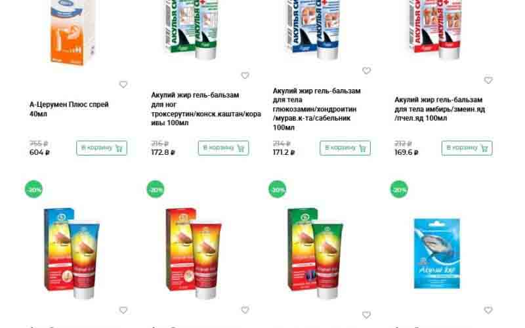This screenshot has height=328, width=525.
Task: Toggle heart on глюкозамин/хондроитин гель-бальзам
Action: [367, 71]
